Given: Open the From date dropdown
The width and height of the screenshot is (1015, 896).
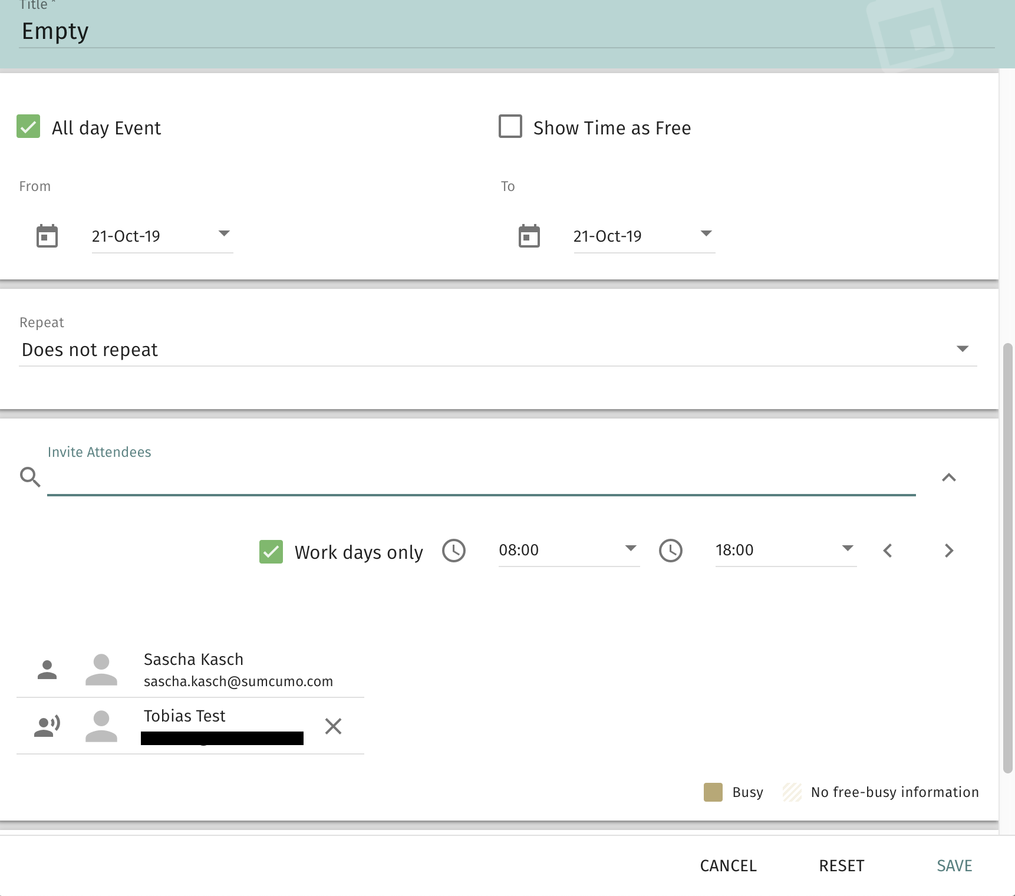Looking at the screenshot, I should [x=224, y=234].
